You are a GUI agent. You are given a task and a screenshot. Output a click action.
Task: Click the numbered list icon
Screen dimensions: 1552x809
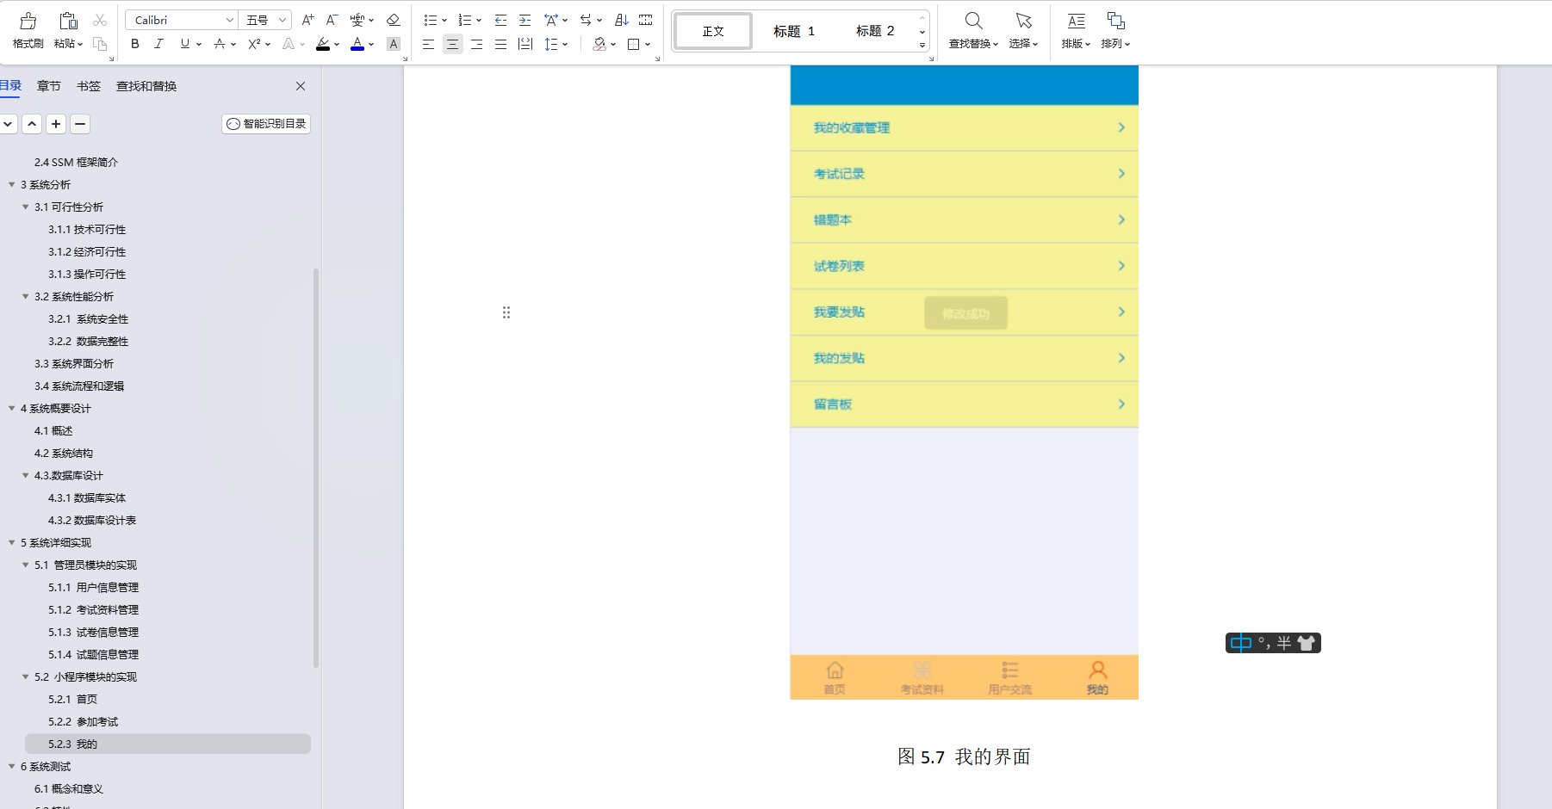coord(463,19)
